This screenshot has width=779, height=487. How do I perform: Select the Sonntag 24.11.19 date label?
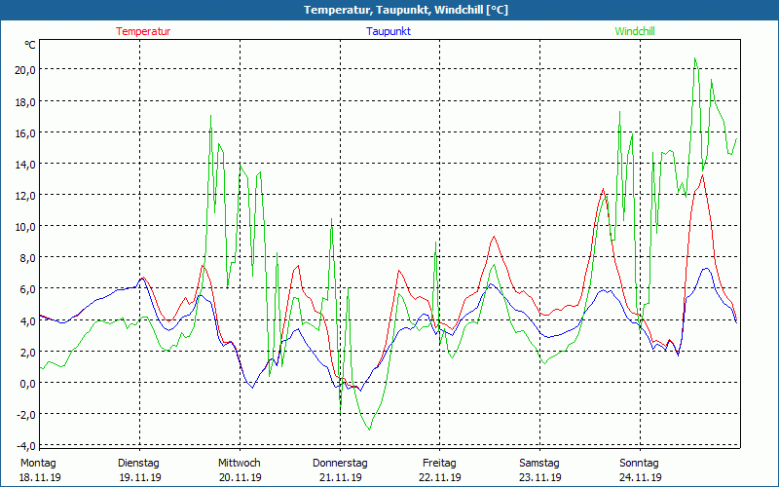640,470
